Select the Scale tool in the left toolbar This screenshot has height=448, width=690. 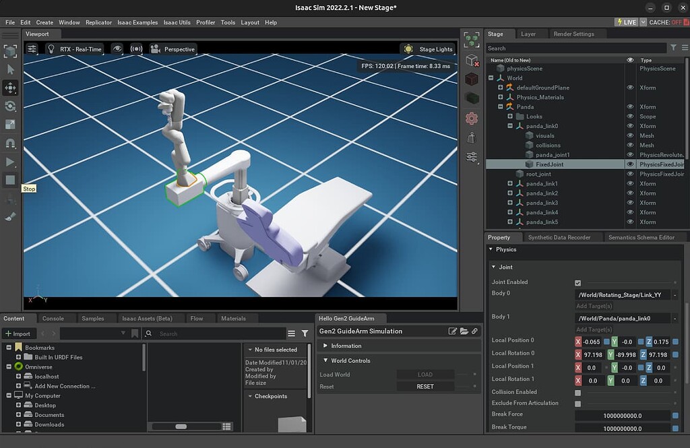pos(9,125)
